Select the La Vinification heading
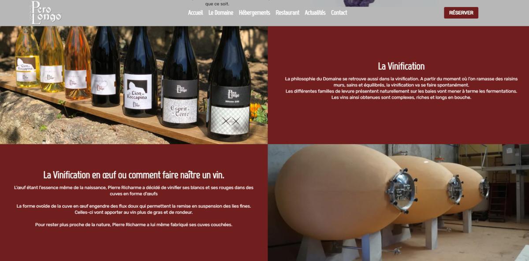This screenshot has width=529, height=261. point(401,66)
